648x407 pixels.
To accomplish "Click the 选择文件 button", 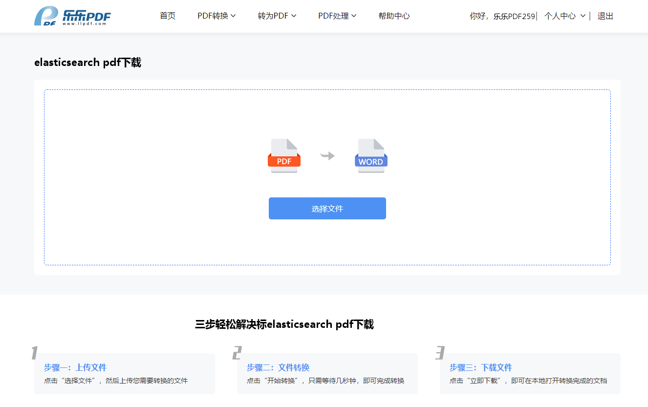I will click(327, 209).
